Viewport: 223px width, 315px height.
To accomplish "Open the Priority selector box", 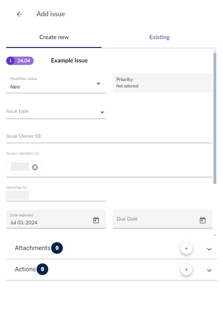I will pyautogui.click(x=163, y=83).
